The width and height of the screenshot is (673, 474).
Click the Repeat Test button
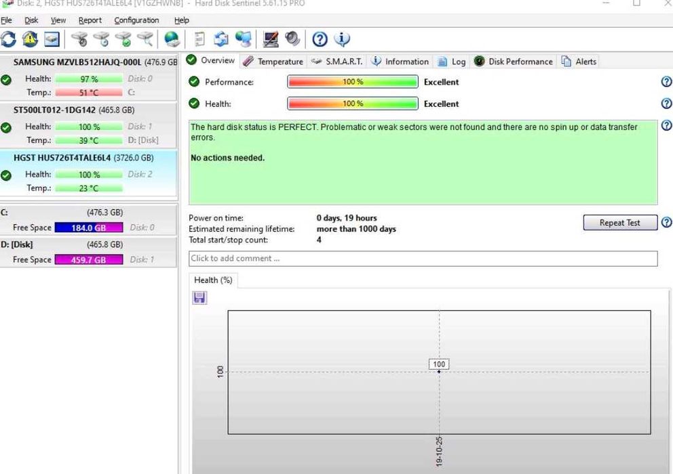tap(620, 222)
